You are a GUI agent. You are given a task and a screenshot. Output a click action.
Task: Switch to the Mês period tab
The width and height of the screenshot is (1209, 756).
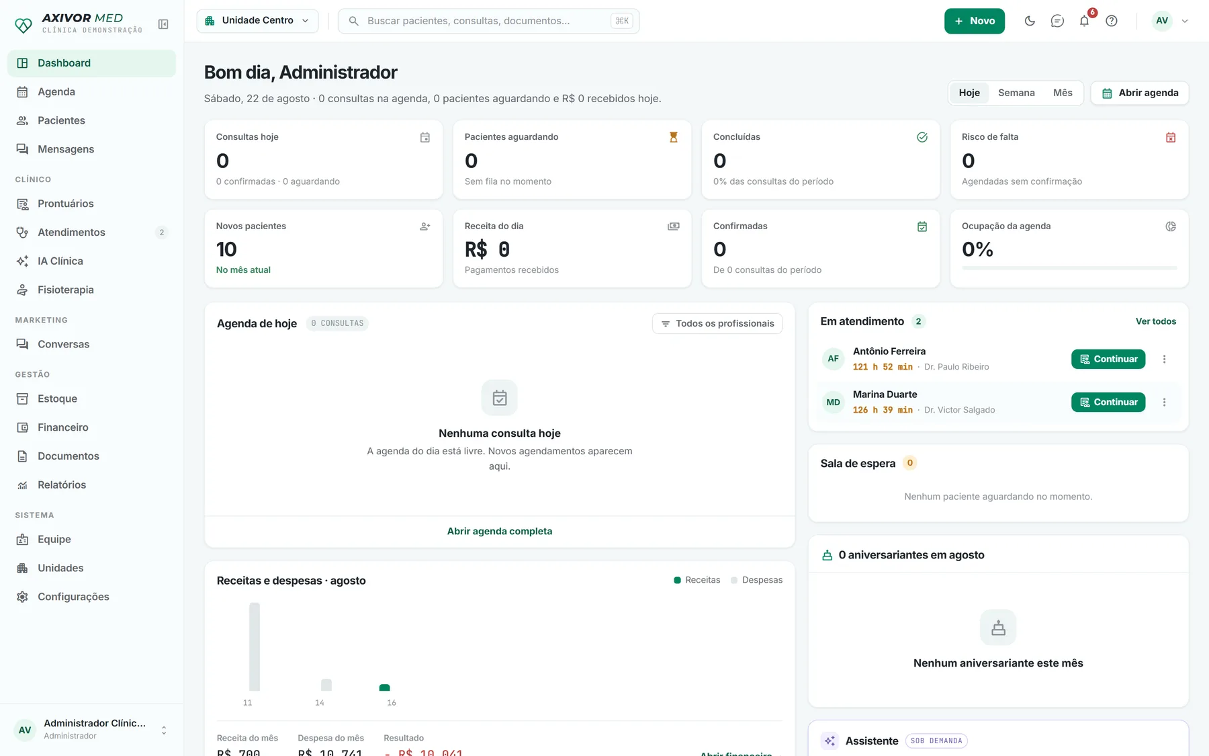[x=1063, y=93]
